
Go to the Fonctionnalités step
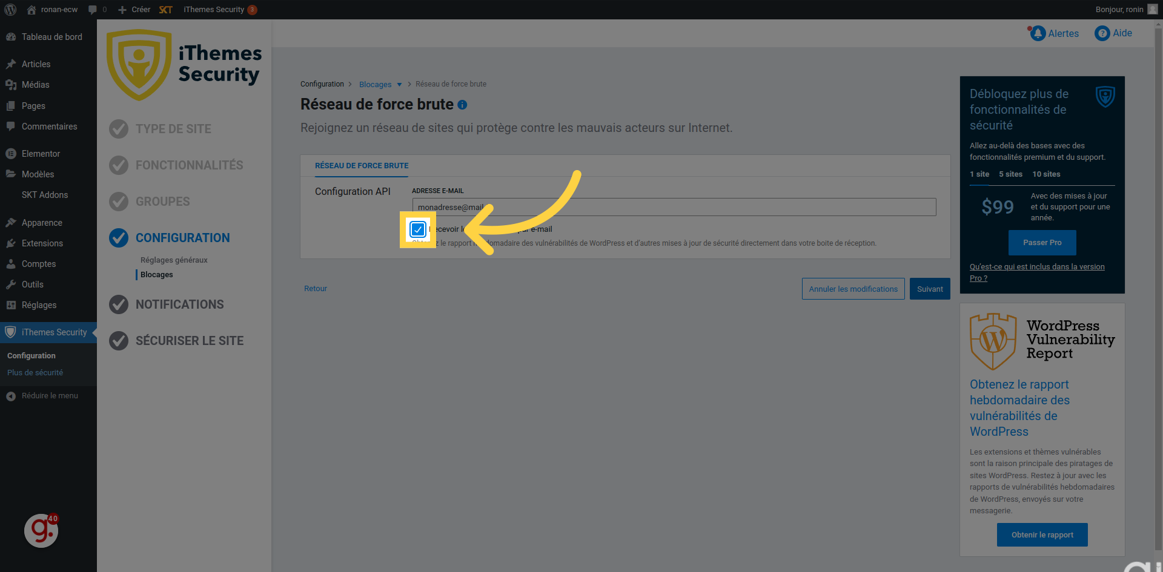(x=177, y=165)
